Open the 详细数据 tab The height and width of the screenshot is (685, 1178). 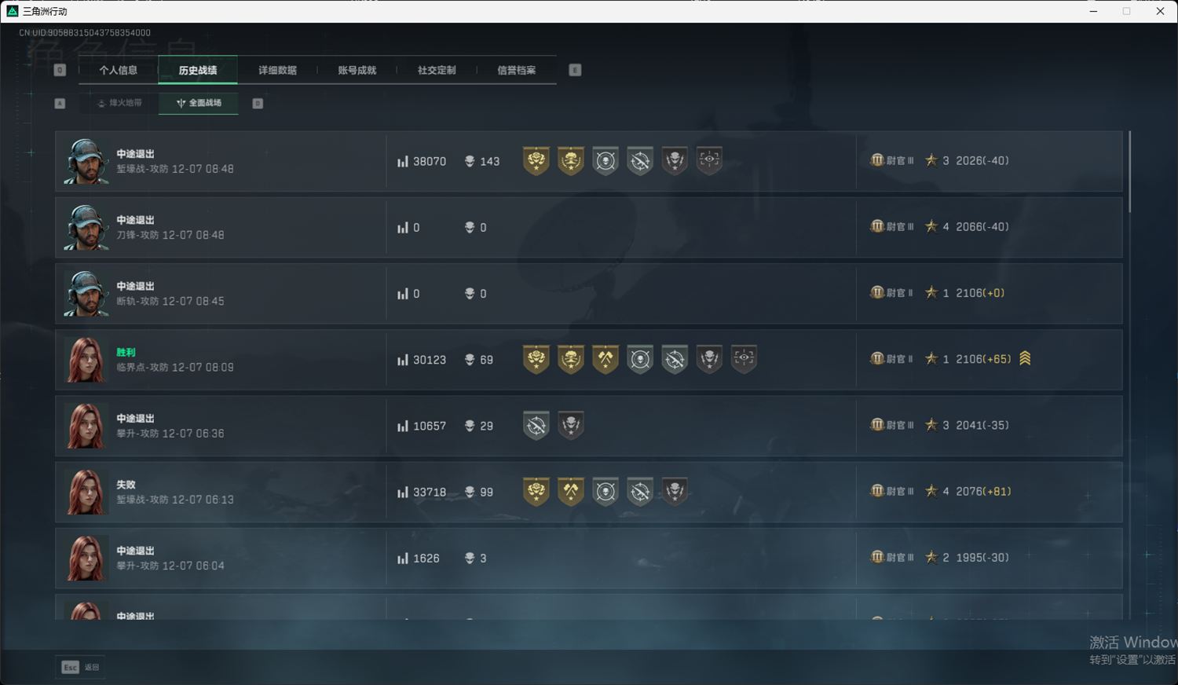pyautogui.click(x=278, y=70)
